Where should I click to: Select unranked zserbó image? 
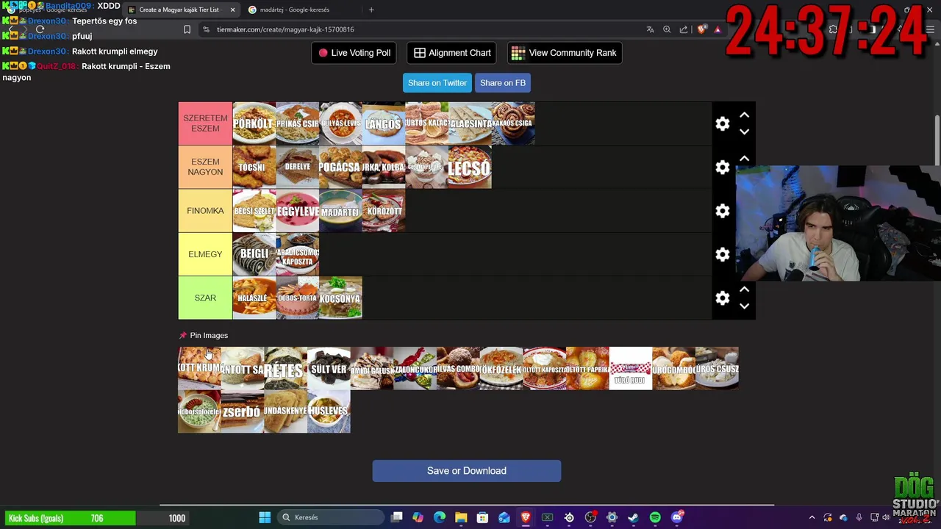(243, 411)
